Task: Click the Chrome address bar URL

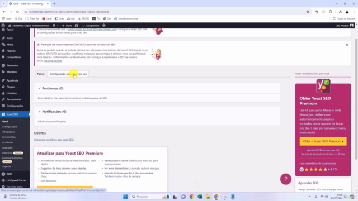Action: (x=69, y=12)
